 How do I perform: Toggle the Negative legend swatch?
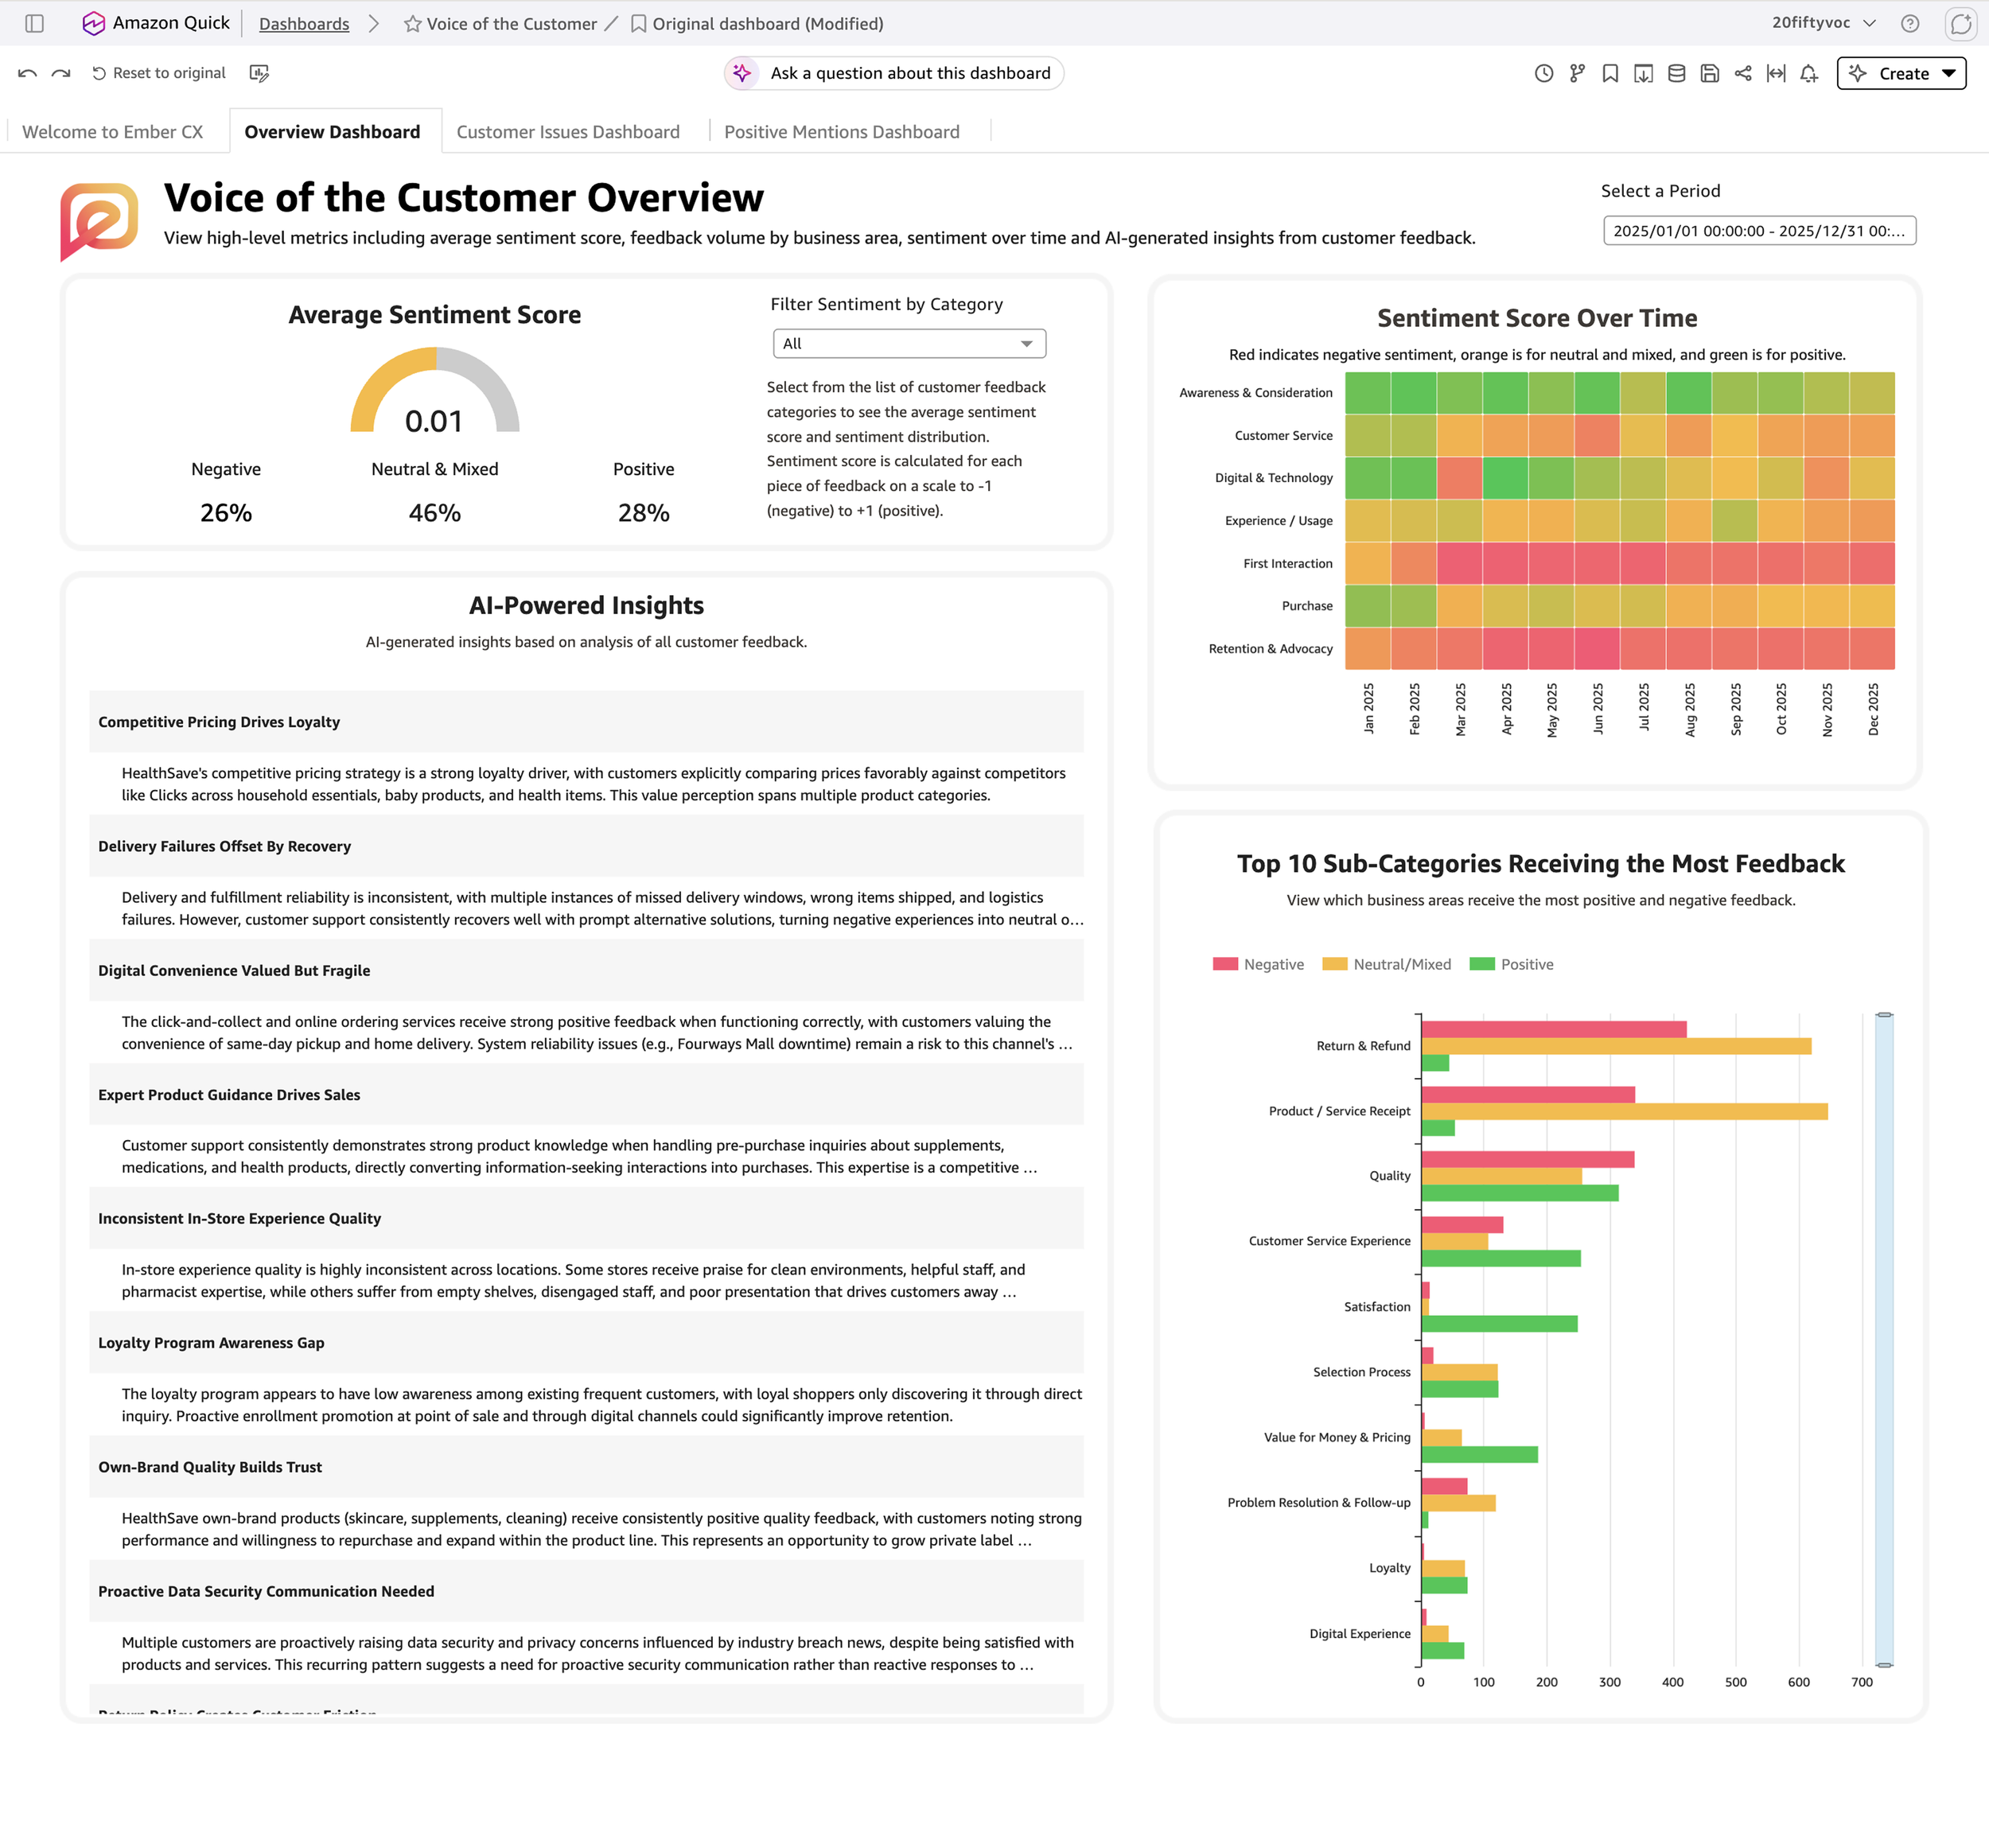pyautogui.click(x=1225, y=964)
